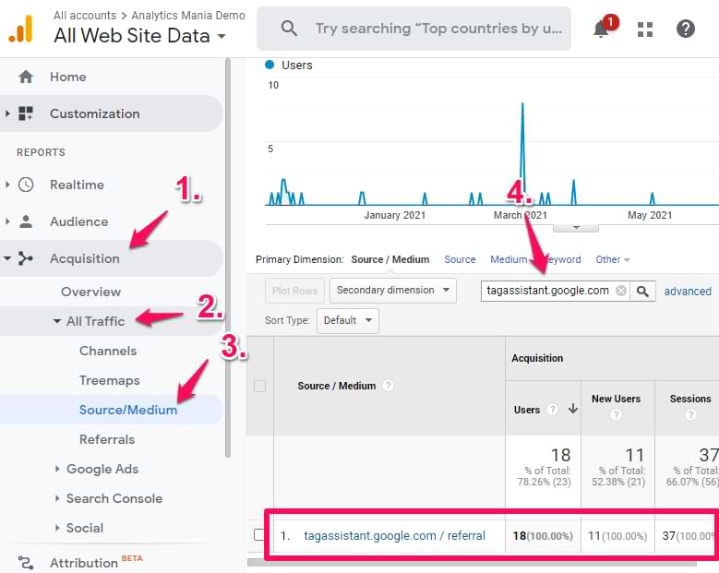Click the search magnifier button beside filter
This screenshot has width=719, height=573.
coord(643,291)
